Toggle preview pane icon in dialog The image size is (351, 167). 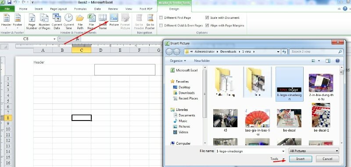tap(328, 61)
